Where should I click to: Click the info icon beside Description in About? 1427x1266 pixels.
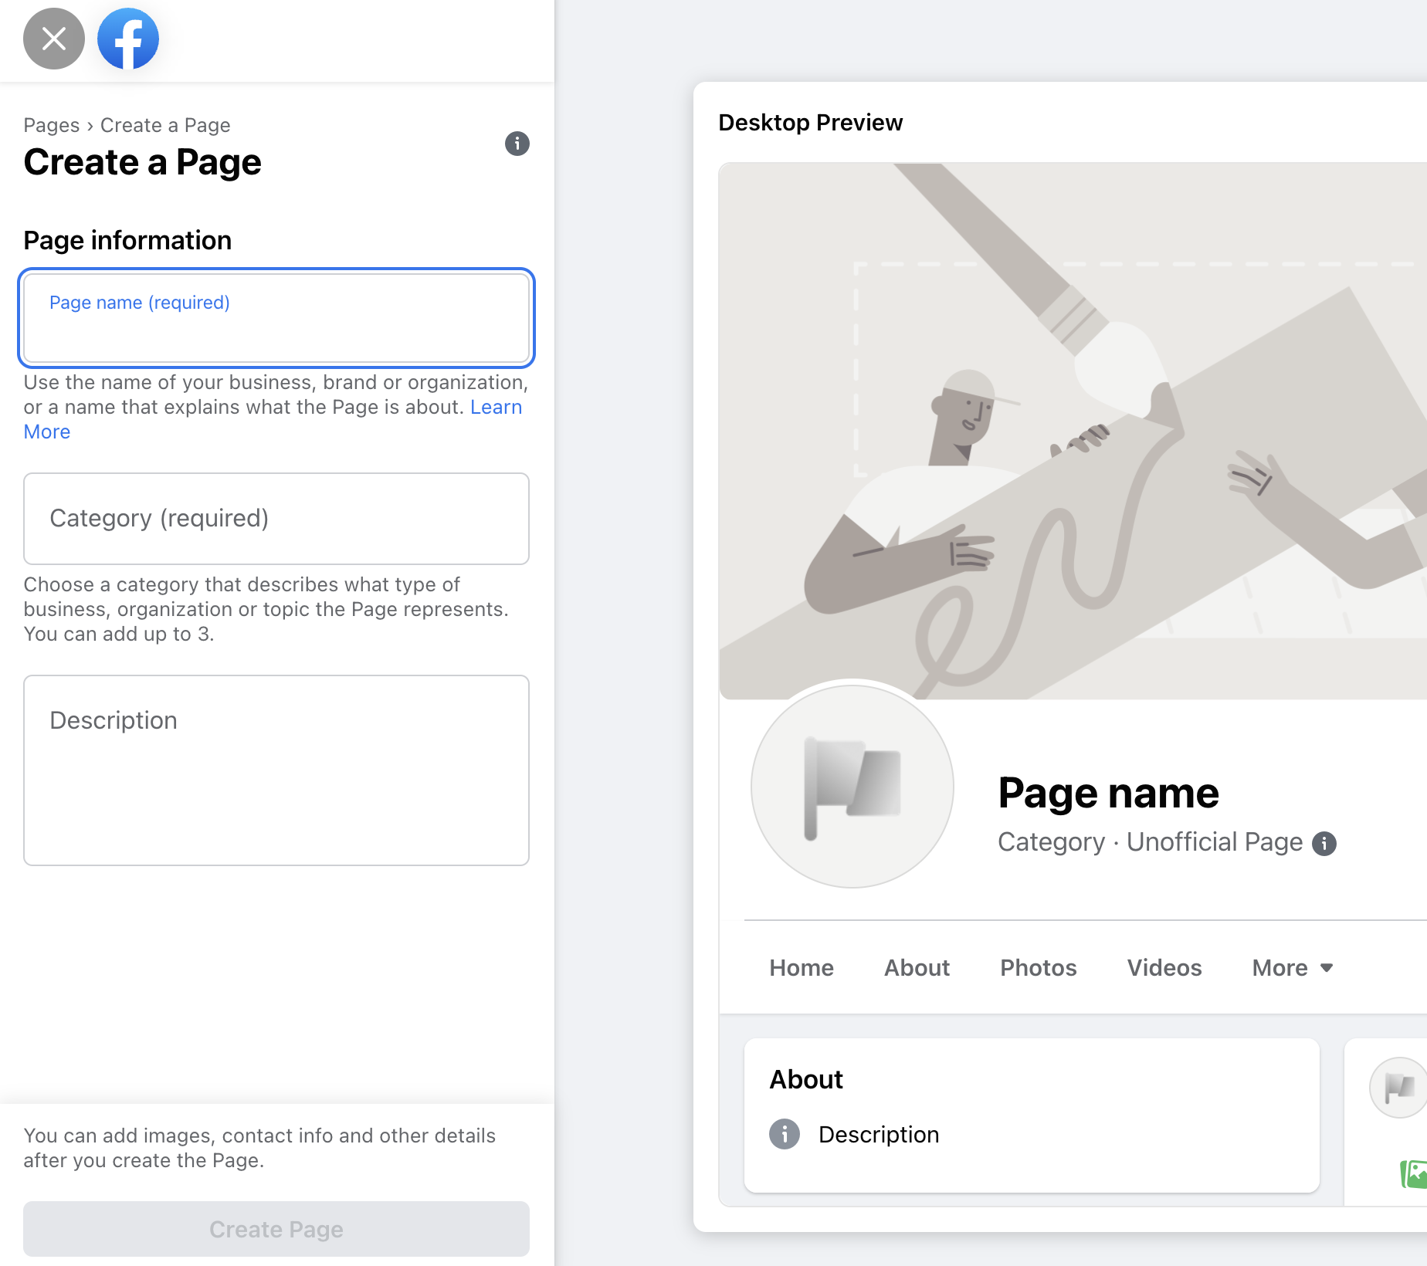coord(785,1134)
